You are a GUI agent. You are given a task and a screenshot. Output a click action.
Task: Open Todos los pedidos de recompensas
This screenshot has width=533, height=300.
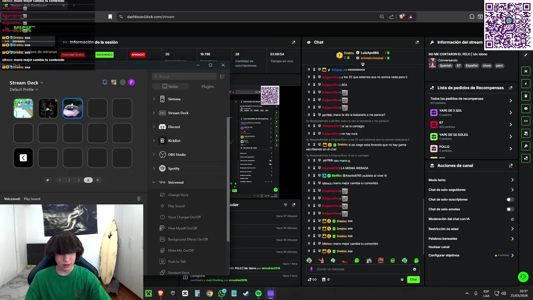coord(471,100)
